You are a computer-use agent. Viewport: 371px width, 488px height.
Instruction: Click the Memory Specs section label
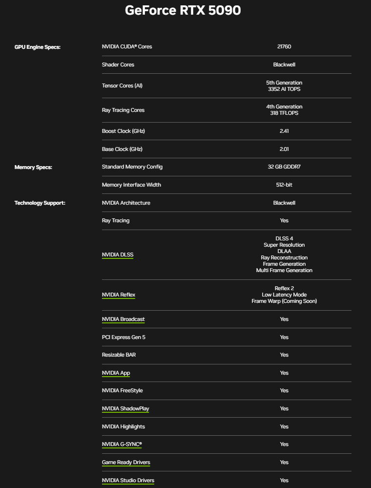pos(33,167)
